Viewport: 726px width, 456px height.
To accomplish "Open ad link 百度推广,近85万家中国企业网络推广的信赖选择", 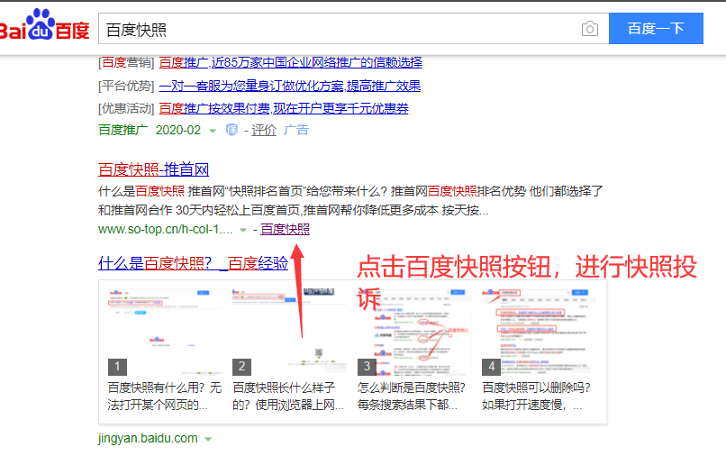I will tap(290, 62).
